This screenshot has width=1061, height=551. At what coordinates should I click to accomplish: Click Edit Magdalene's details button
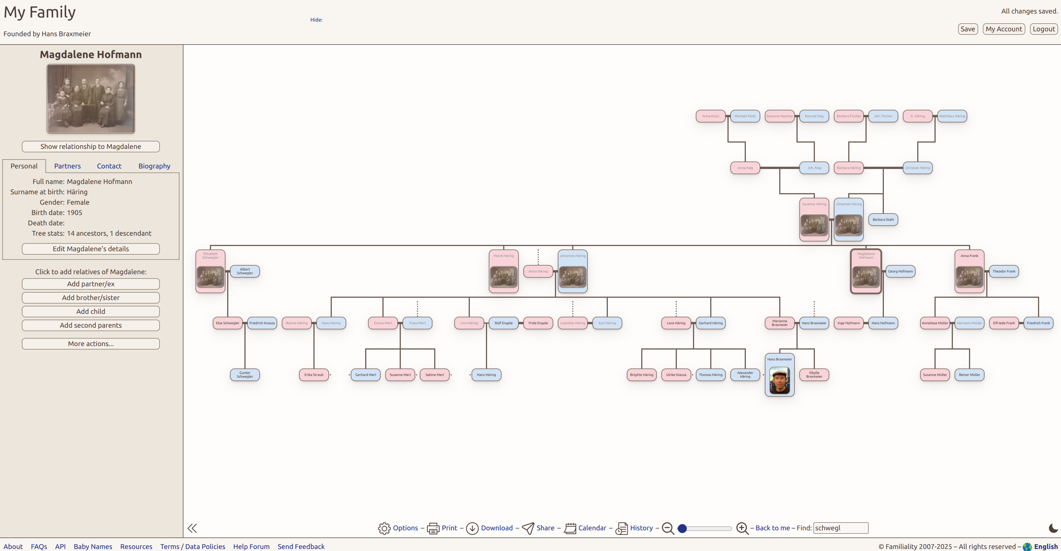point(91,249)
